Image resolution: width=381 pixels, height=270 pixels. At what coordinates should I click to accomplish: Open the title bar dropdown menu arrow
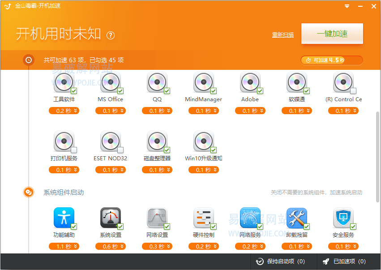click(x=347, y=6)
